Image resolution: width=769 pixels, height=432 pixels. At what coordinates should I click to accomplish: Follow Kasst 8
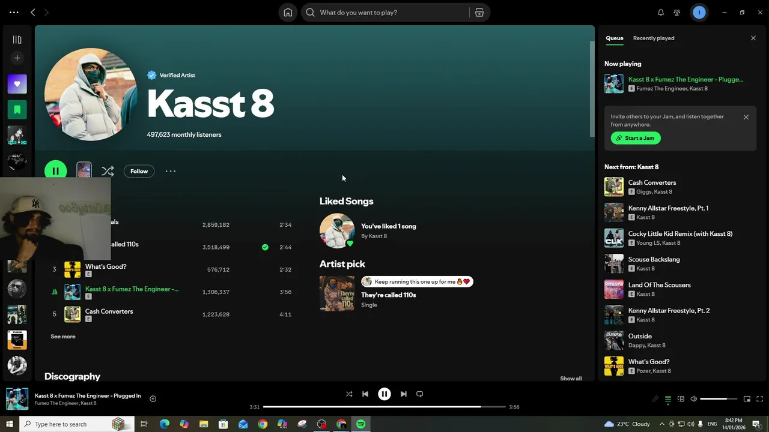(139, 171)
